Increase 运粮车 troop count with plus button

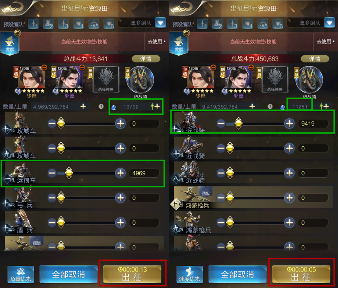pos(120,173)
